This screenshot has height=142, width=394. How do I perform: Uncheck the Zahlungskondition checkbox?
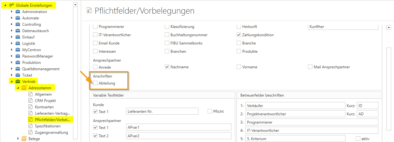tap(239, 35)
